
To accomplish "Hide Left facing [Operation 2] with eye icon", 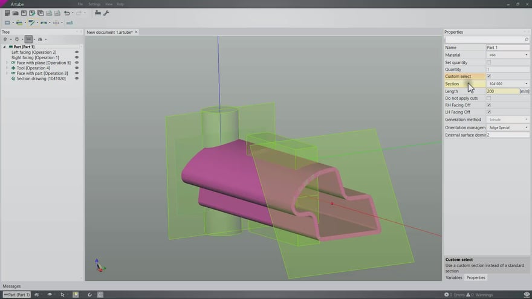I will point(77,53).
